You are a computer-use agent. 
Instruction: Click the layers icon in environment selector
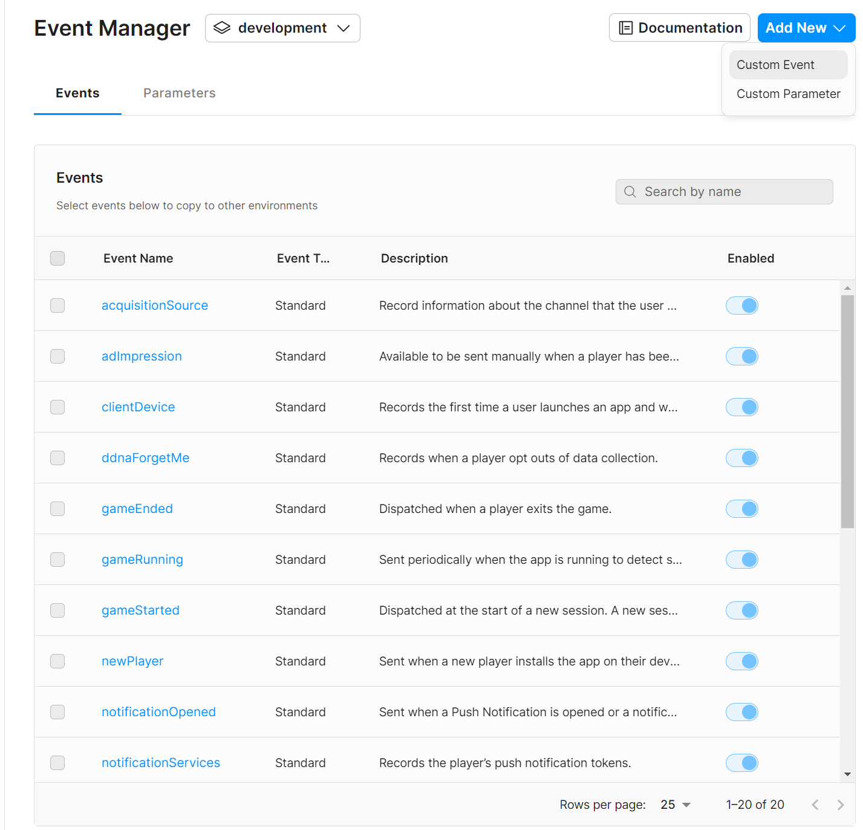[x=222, y=28]
